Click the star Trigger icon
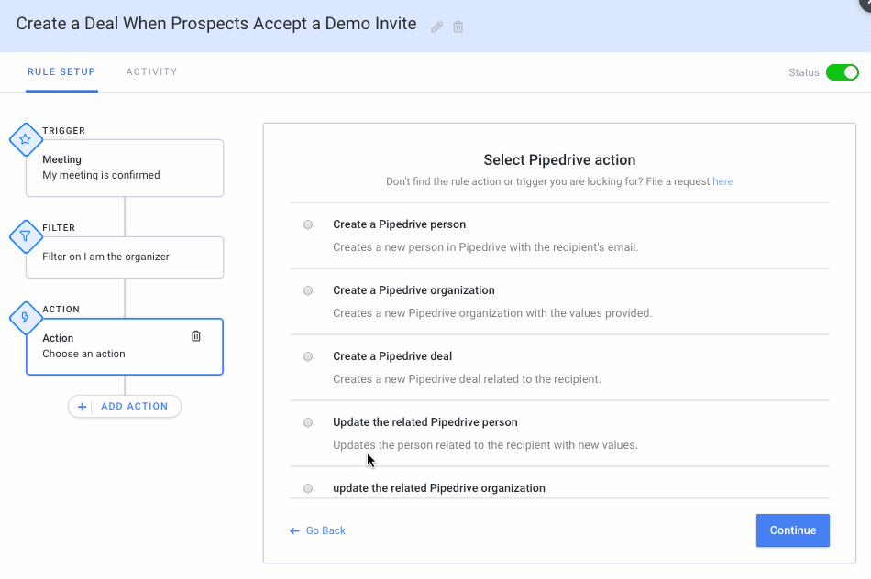Viewport: 871px width, 579px height. (26, 140)
